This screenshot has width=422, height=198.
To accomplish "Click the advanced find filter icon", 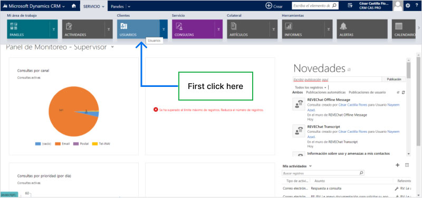I will (350, 6).
